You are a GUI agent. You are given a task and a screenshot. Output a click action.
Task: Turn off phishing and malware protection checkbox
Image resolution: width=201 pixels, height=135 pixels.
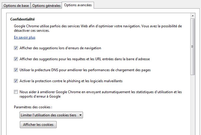click(16, 81)
